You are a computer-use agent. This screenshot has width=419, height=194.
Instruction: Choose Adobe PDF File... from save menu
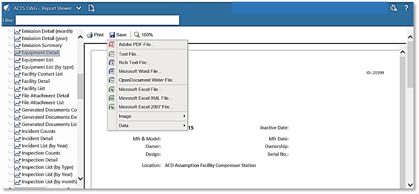pyautogui.click(x=147, y=45)
